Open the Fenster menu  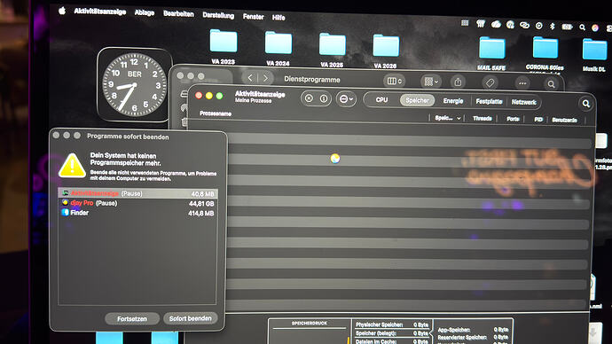253,17
